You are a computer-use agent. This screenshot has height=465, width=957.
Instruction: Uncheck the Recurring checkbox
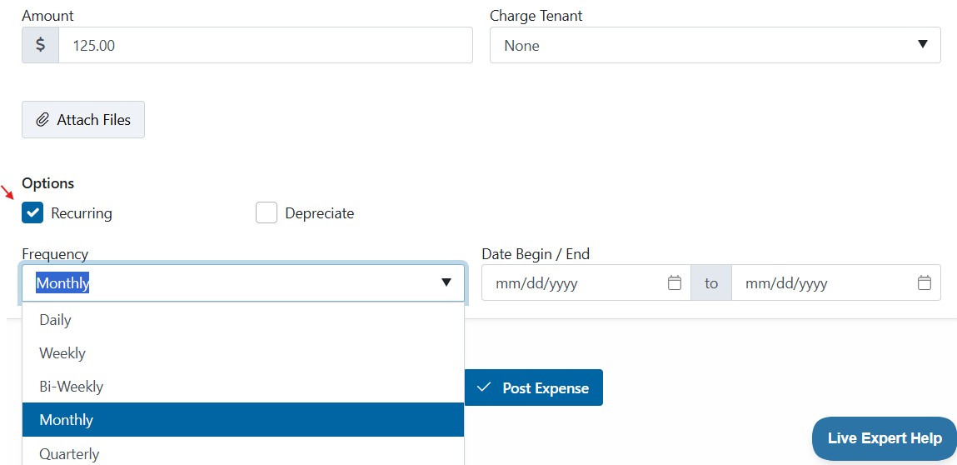click(x=32, y=212)
